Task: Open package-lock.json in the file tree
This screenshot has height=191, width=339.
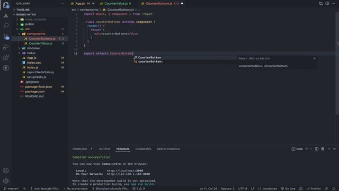Action: [x=39, y=86]
